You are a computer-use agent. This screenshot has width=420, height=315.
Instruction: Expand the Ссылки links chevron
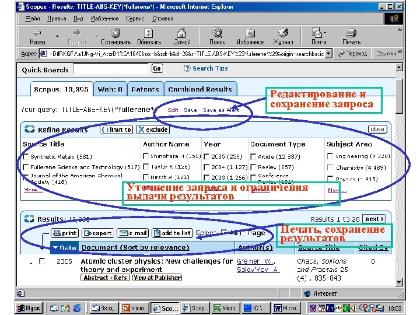(x=400, y=51)
